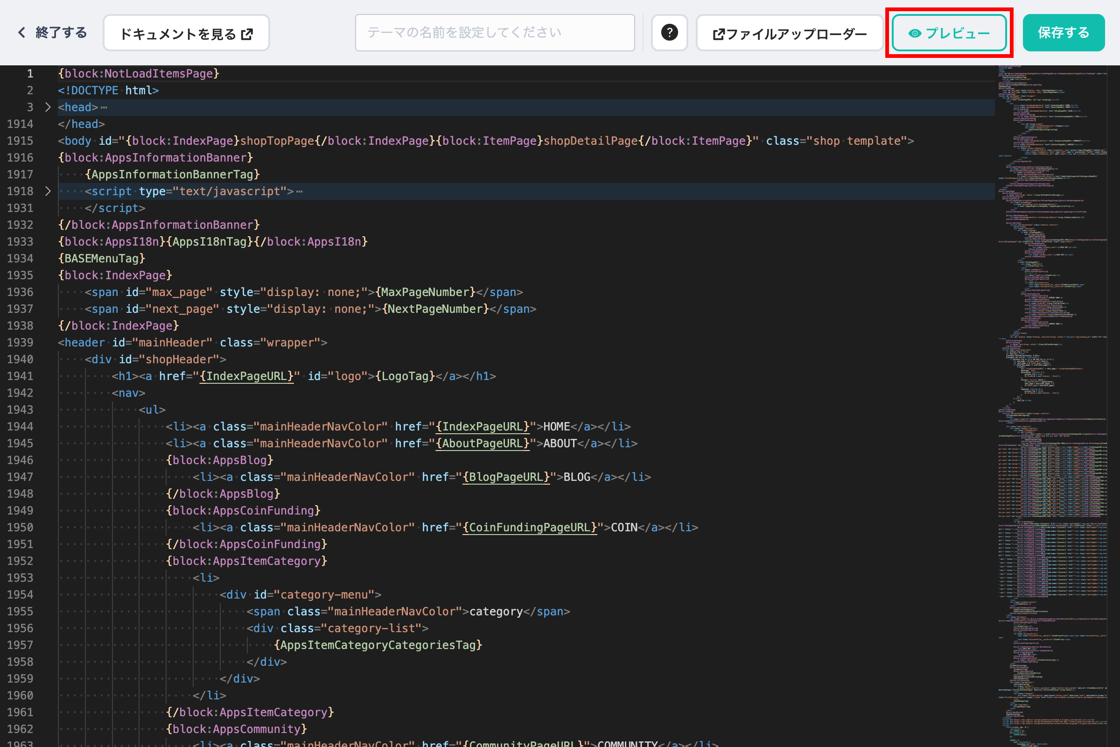Image resolution: width=1120 pixels, height=747 pixels.
Task: Click the {MaxPageNumber} text on line 1936
Action: pyautogui.click(x=425, y=292)
